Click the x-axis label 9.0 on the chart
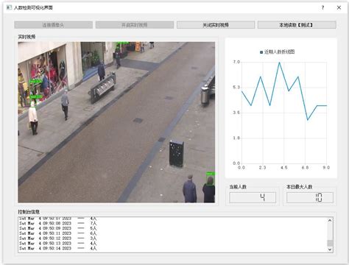Viewport: 349px width, 265px height. [326, 168]
